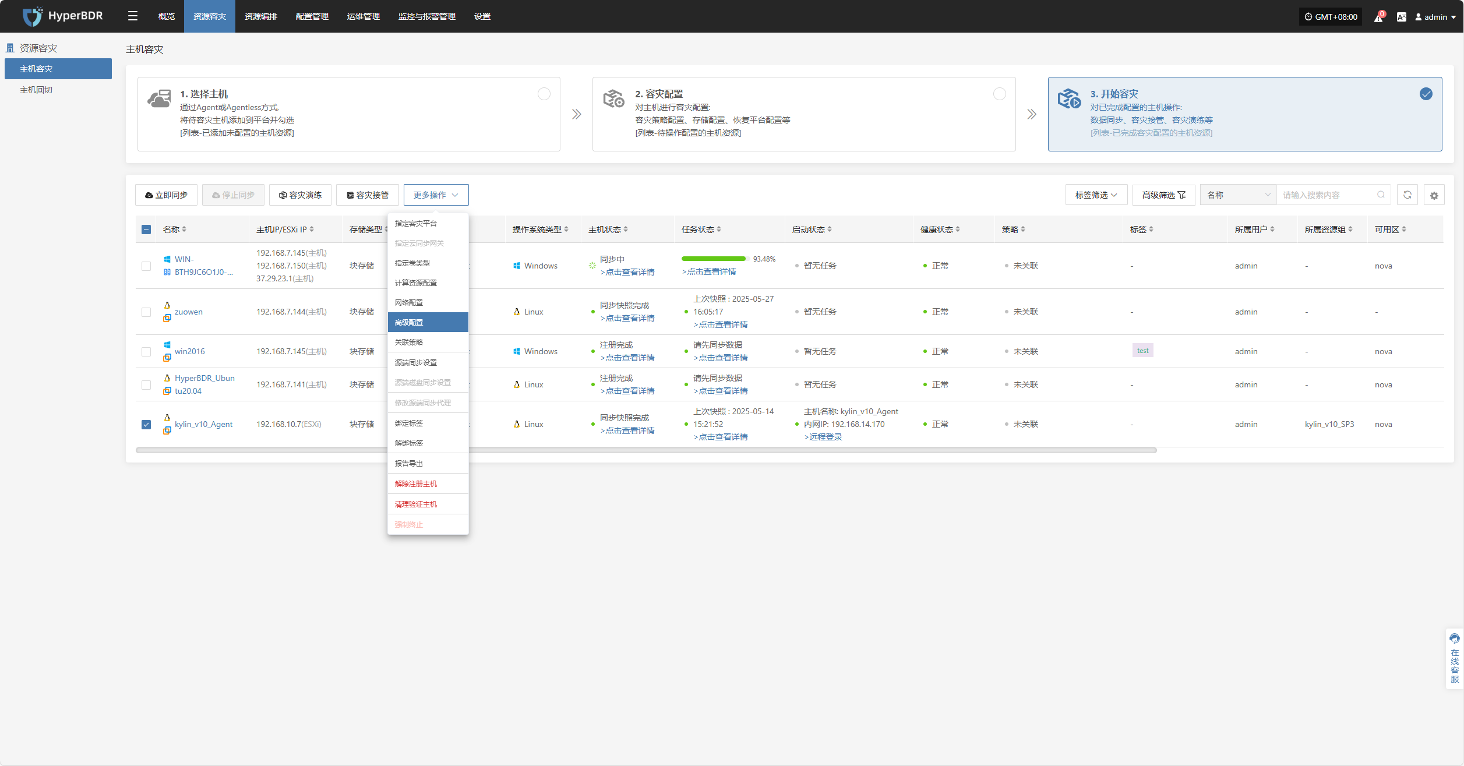Click the double arrow after step 1
The height and width of the screenshot is (766, 1464).
[576, 114]
